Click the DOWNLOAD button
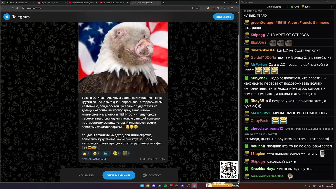 [x=224, y=17]
